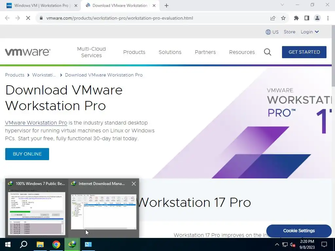Viewport: 335px width, 251px height.
Task: Share this page via the share icon
Action: (273, 18)
